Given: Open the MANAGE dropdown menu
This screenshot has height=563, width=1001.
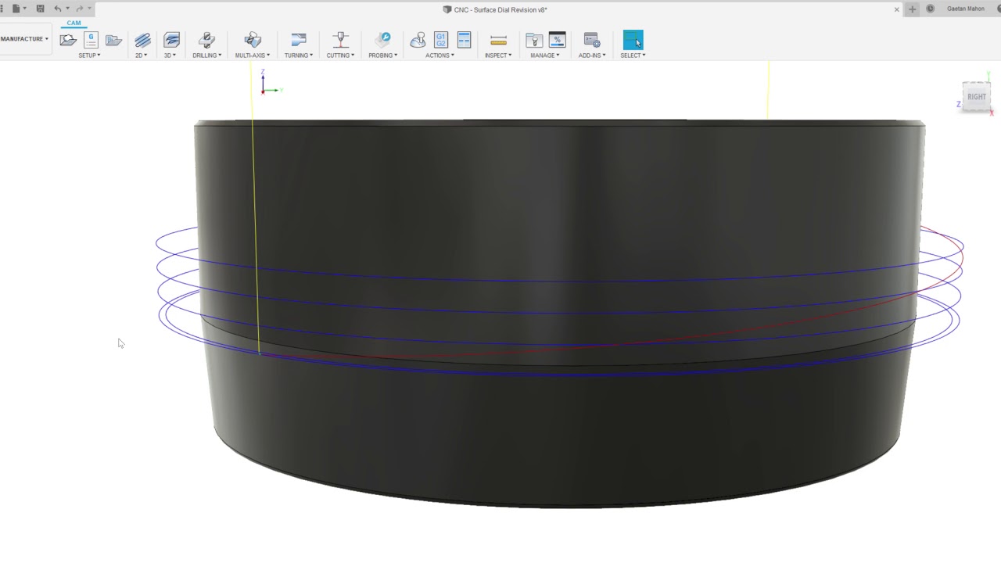Looking at the screenshot, I should click(545, 56).
